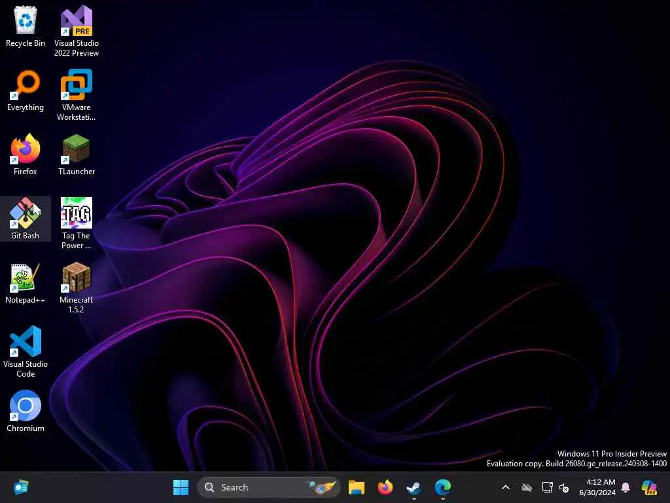The image size is (670, 503).
Task: Open File Explorer from the taskbar
Action: (x=357, y=487)
